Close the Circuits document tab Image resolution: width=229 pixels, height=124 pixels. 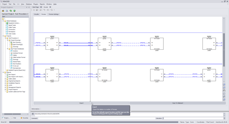(50, 7)
